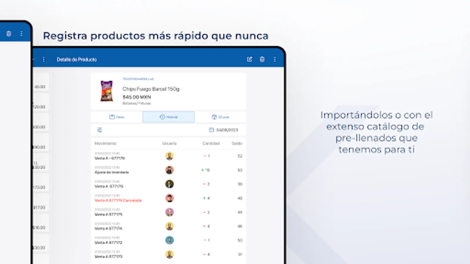Select the Detalle de Producto screen title
Viewport: 470px width, 264px height.
[77, 60]
